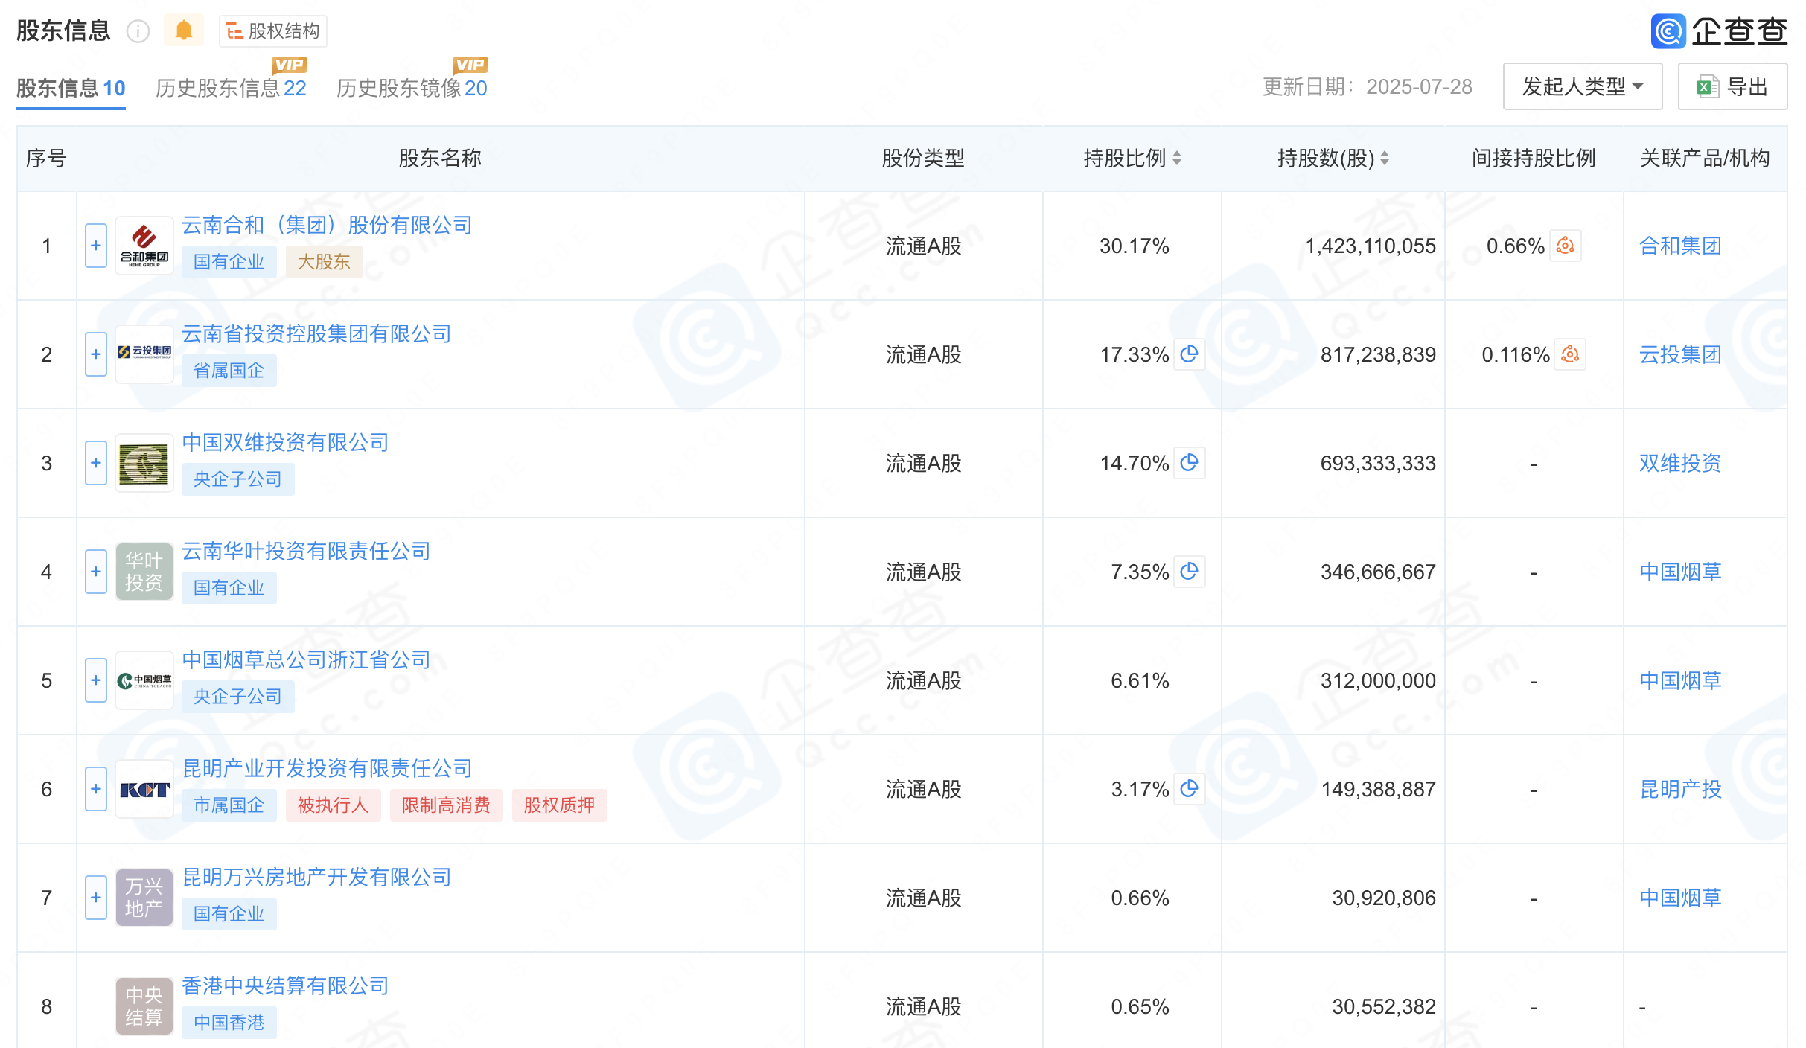Image resolution: width=1806 pixels, height=1048 pixels.
Task: Open the 发起人类型 dropdown
Action: [1582, 87]
